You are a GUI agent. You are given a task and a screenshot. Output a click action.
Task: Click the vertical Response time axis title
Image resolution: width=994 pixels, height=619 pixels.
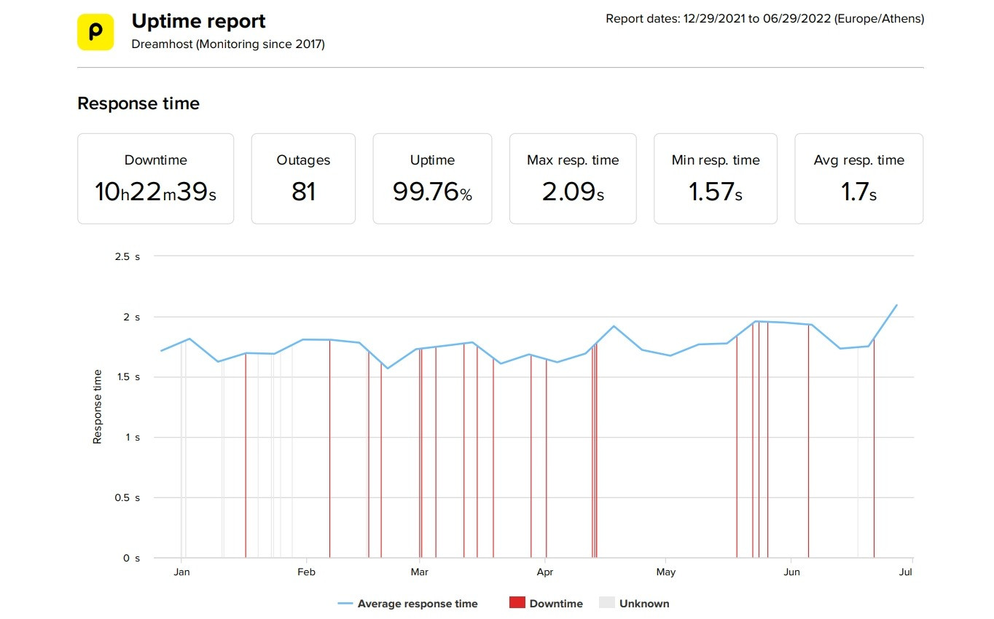(97, 407)
